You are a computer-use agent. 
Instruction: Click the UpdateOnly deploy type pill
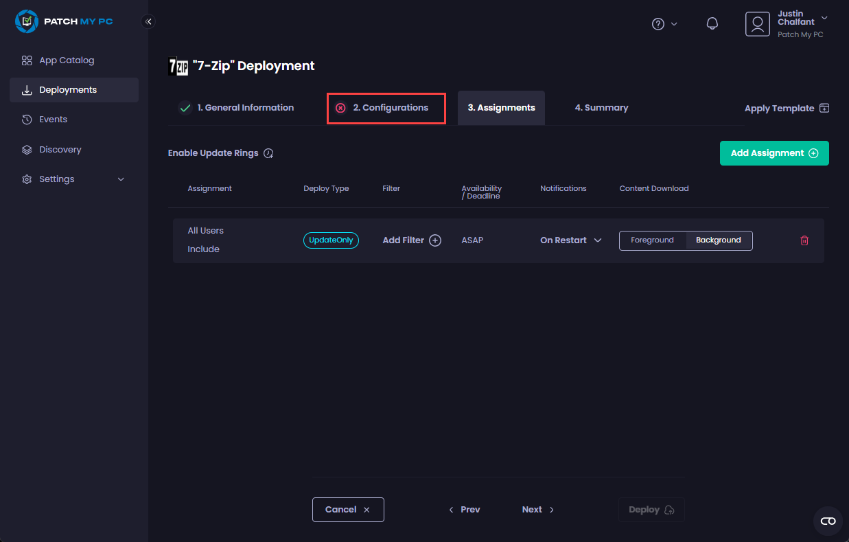(x=331, y=240)
